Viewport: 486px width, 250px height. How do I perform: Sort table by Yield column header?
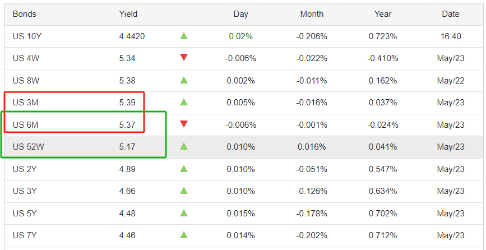point(128,14)
